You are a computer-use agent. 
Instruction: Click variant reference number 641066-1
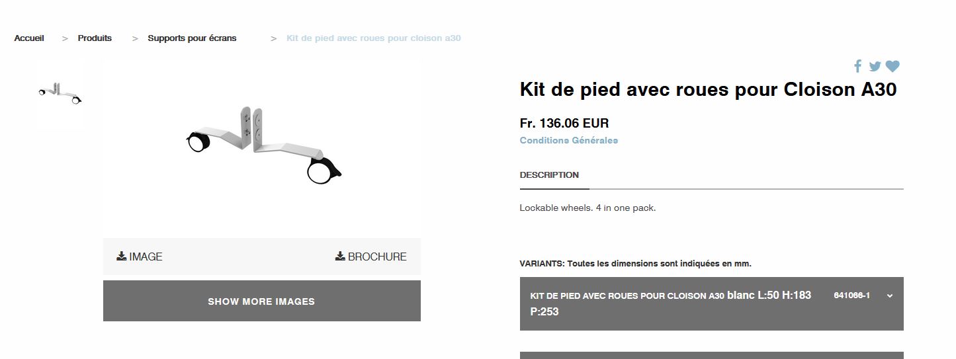851,296
